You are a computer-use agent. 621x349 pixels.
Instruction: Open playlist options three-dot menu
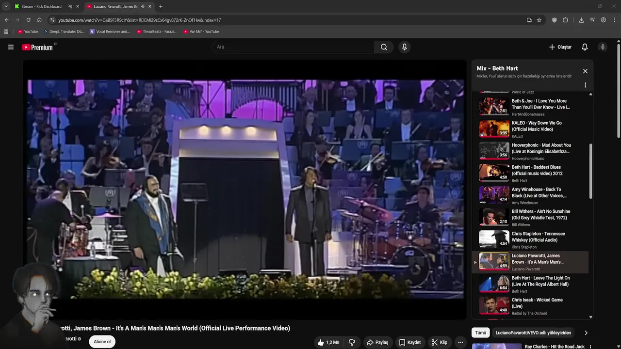coord(585,85)
